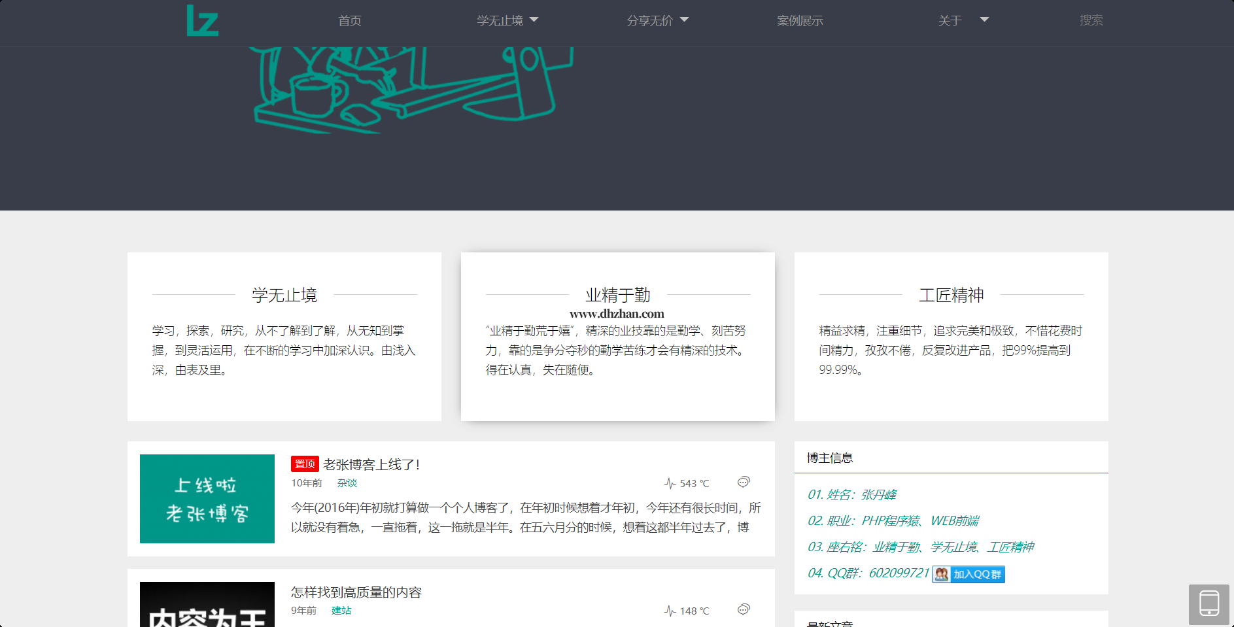Click comment bubble icon on 老张博客上线了 post
Viewport: 1234px width, 627px height.
743,483
